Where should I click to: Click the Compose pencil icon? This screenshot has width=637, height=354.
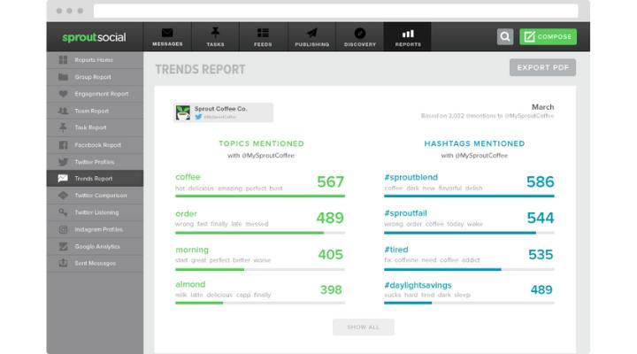(529, 36)
